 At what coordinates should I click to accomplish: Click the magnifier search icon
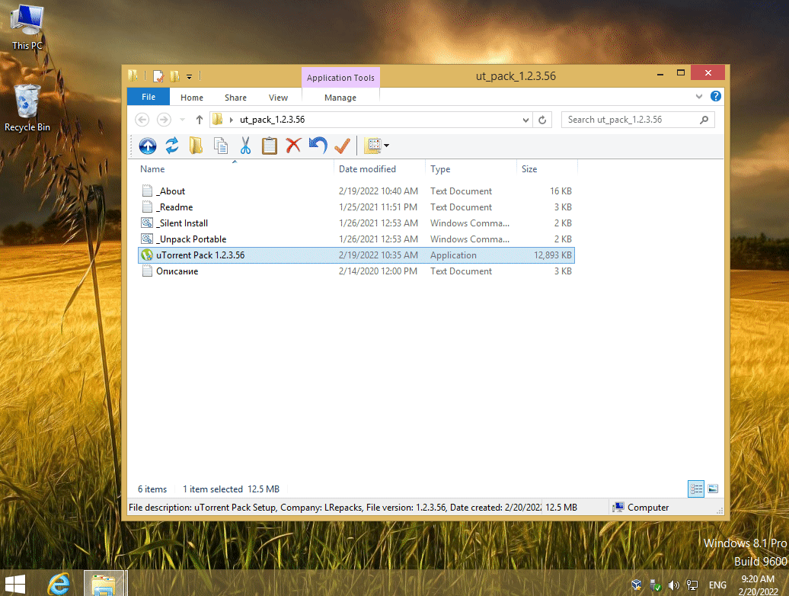(x=704, y=120)
